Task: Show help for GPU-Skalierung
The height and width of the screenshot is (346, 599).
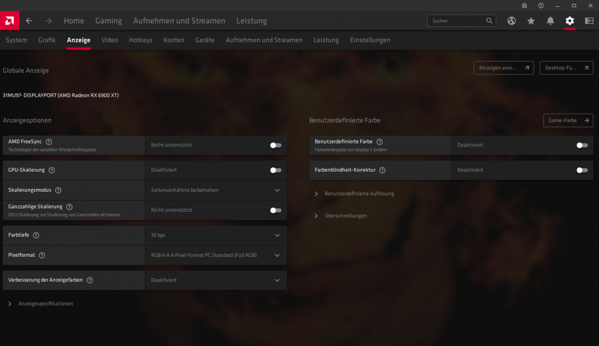Action: [x=51, y=170]
